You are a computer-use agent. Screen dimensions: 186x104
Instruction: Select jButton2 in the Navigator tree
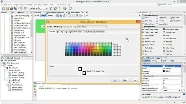click(18, 75)
